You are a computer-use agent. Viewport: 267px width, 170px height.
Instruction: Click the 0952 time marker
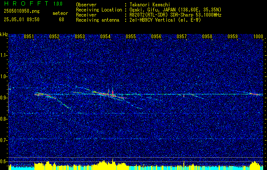pyautogui.click(x=54, y=37)
